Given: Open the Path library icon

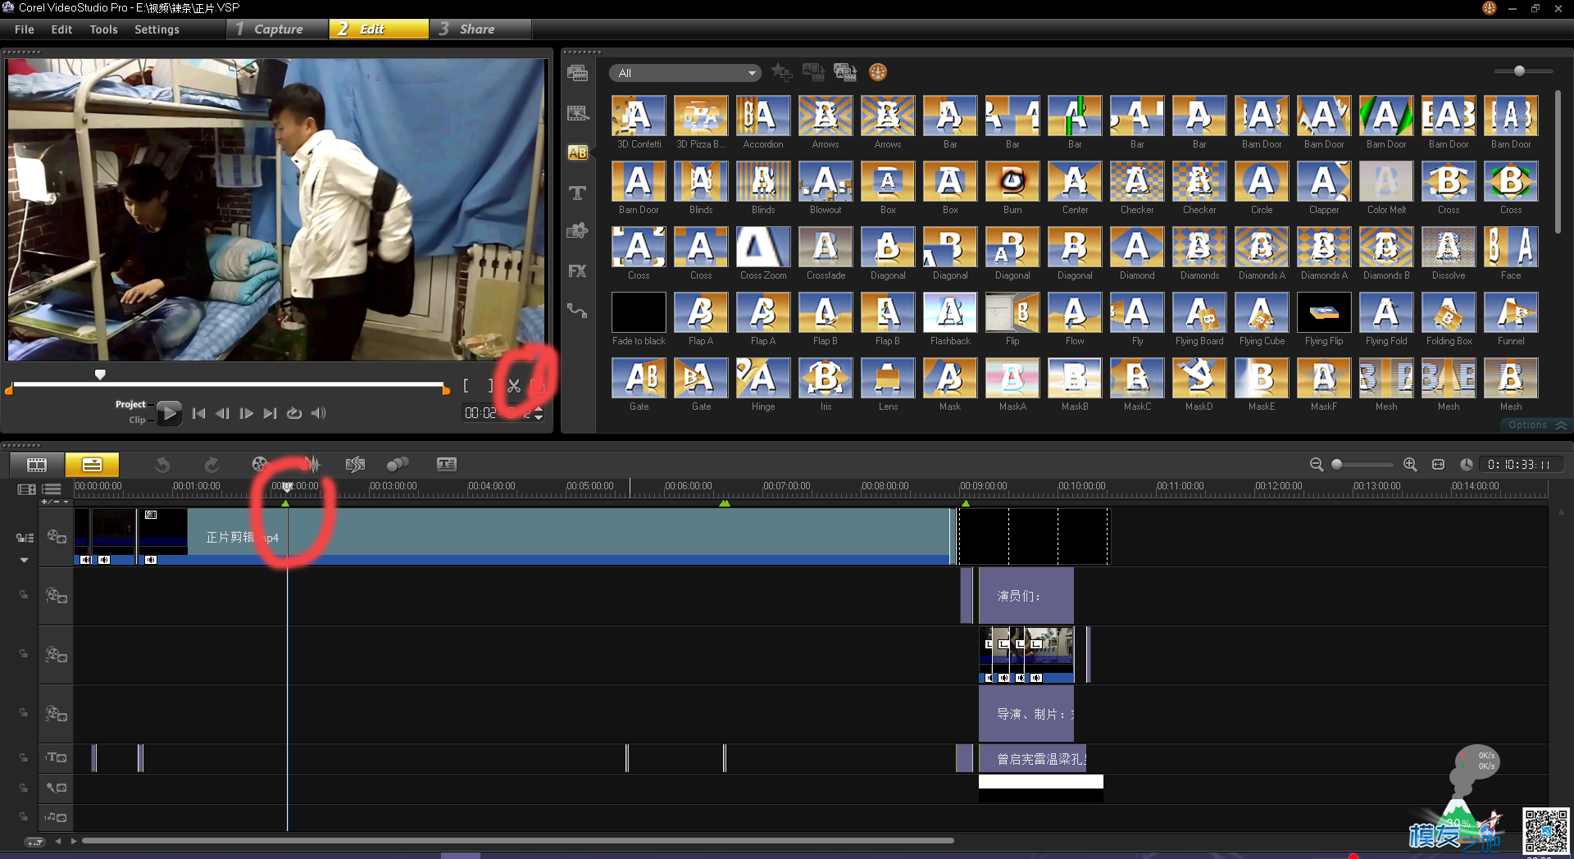Looking at the screenshot, I should 577,311.
